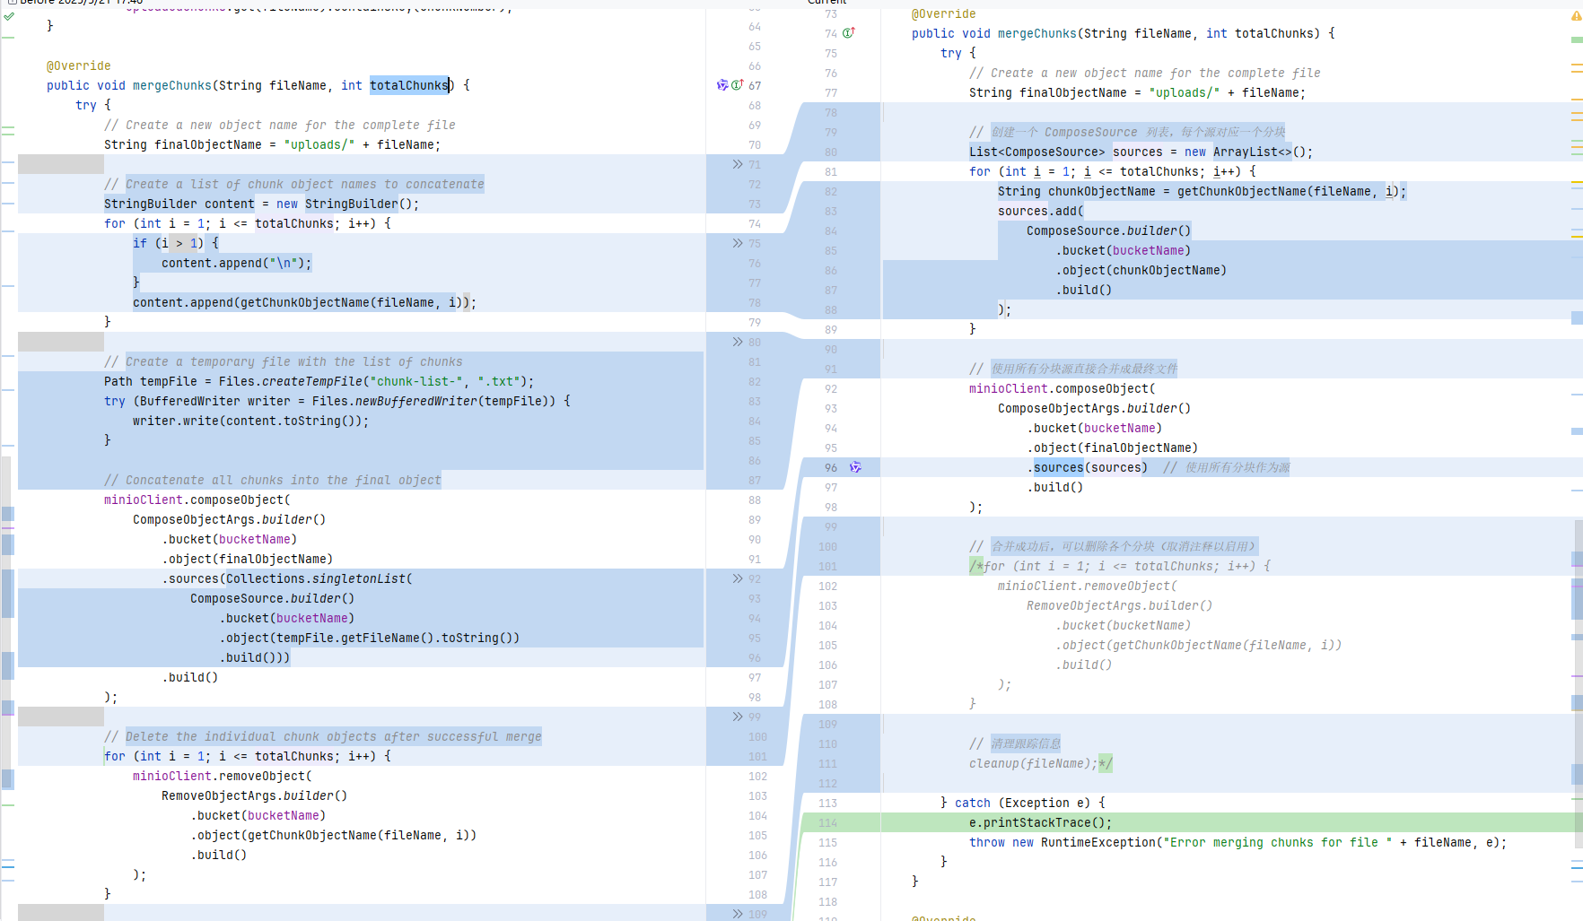
Task: Click line number 96 in the Current gutter
Action: pos(828,467)
